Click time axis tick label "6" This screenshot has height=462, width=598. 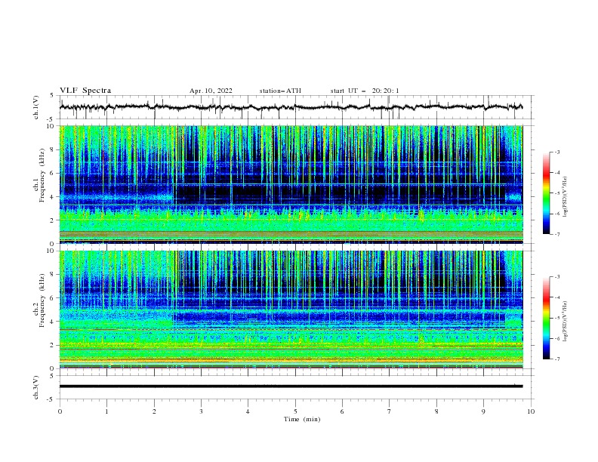[x=342, y=411]
